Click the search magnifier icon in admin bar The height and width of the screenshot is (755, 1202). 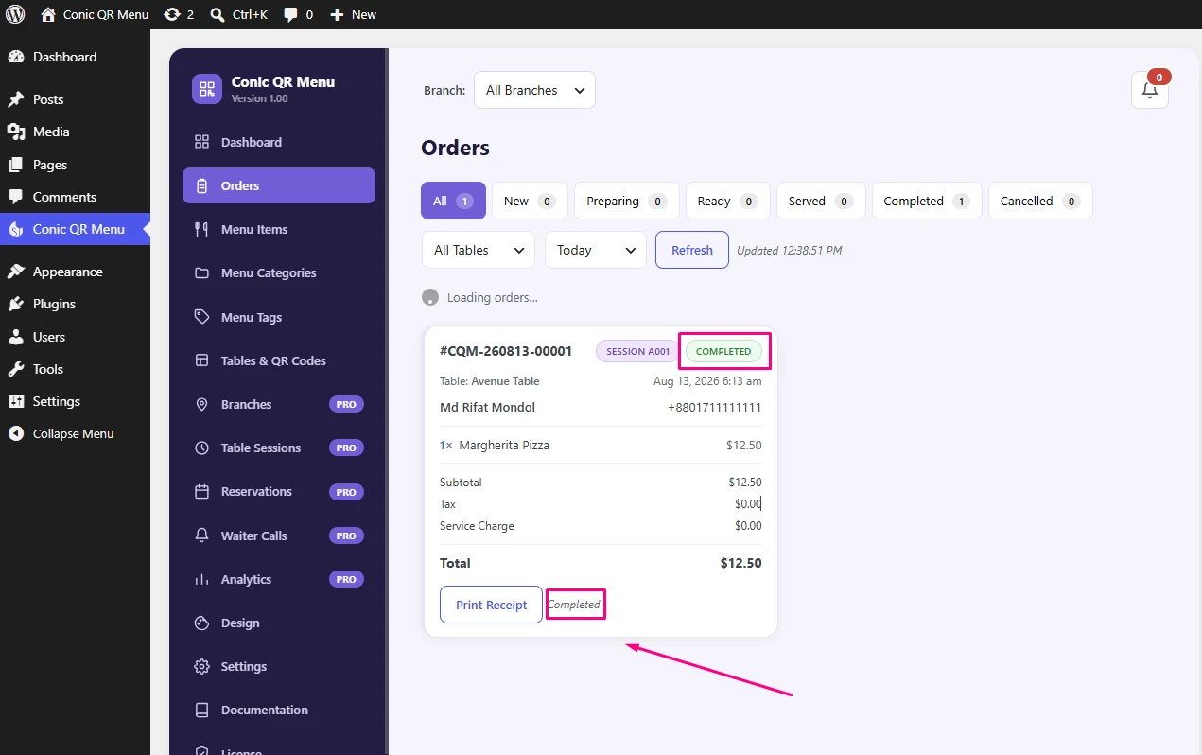tap(218, 14)
